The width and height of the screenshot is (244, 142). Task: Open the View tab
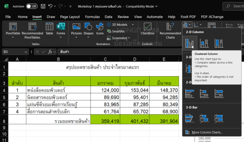click(x=138, y=17)
